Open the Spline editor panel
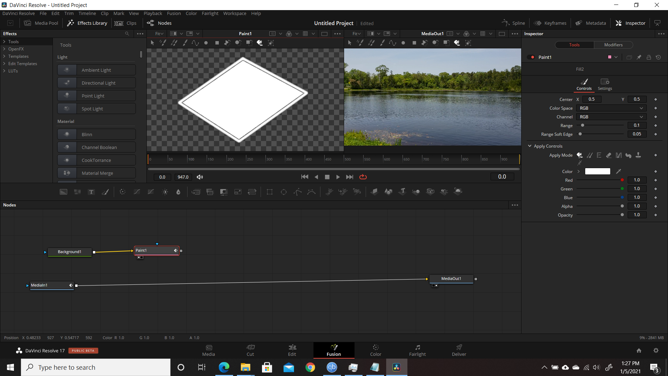 coord(513,23)
